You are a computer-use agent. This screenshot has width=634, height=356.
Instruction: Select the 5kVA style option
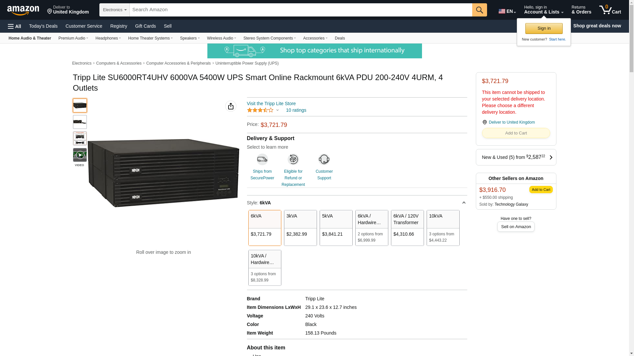(336, 228)
